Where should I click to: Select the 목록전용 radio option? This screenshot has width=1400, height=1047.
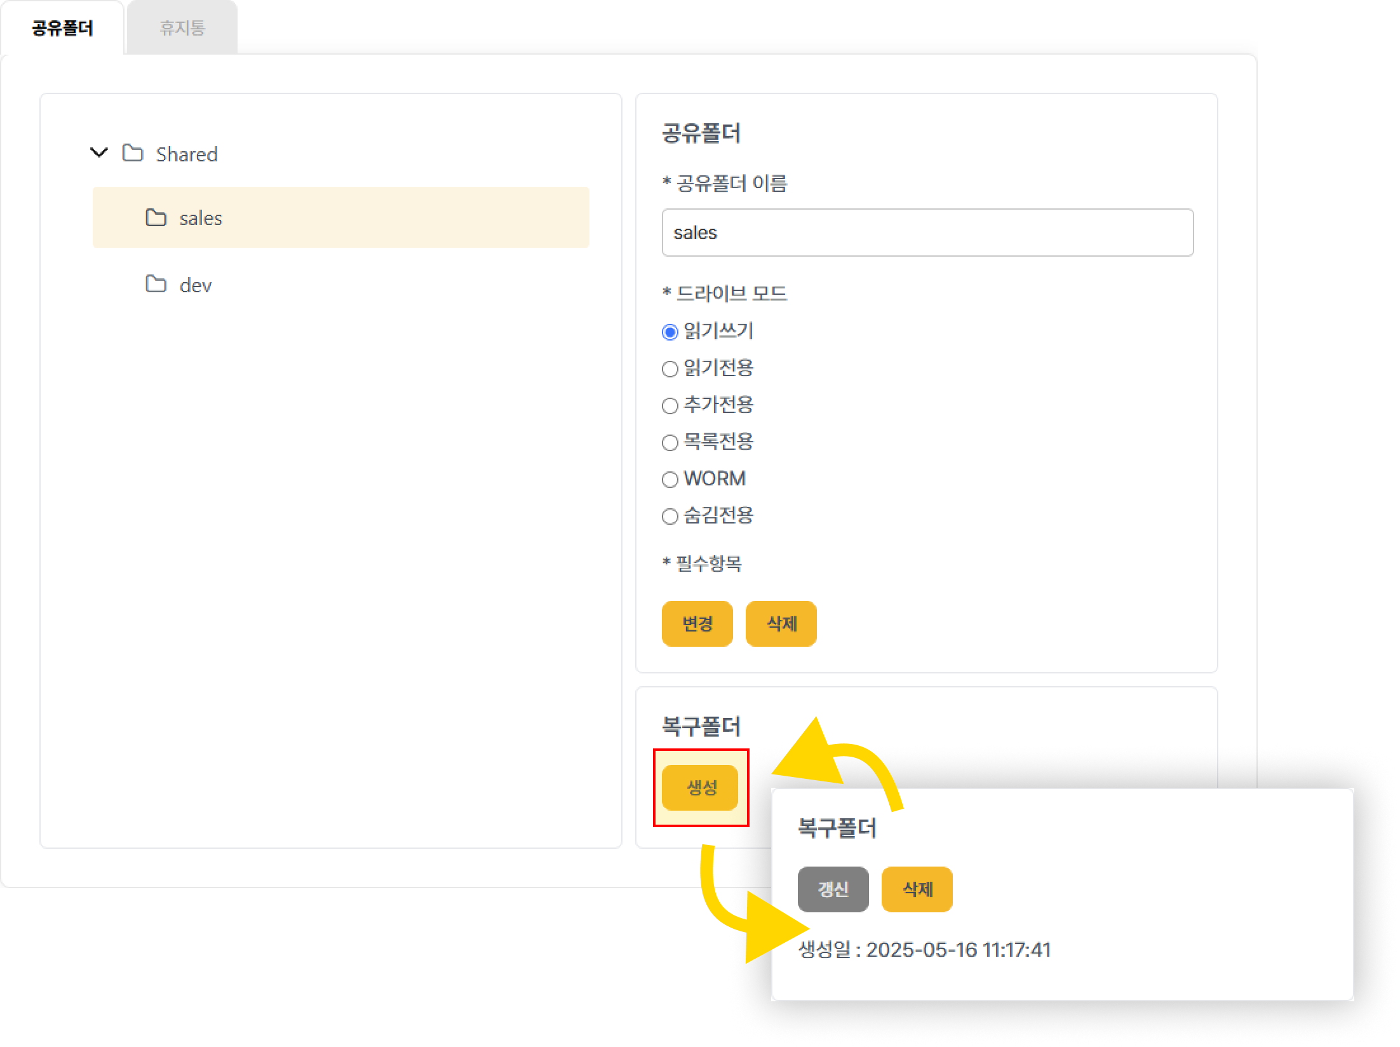pos(670,443)
